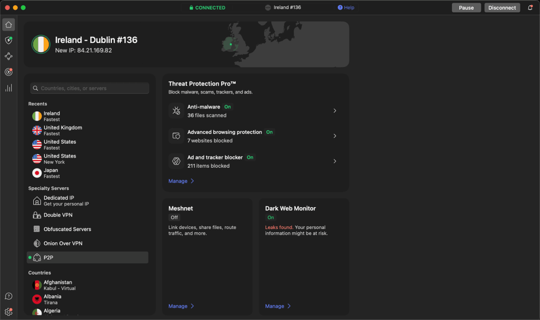Select the Obfuscated Servers entry

click(x=88, y=229)
